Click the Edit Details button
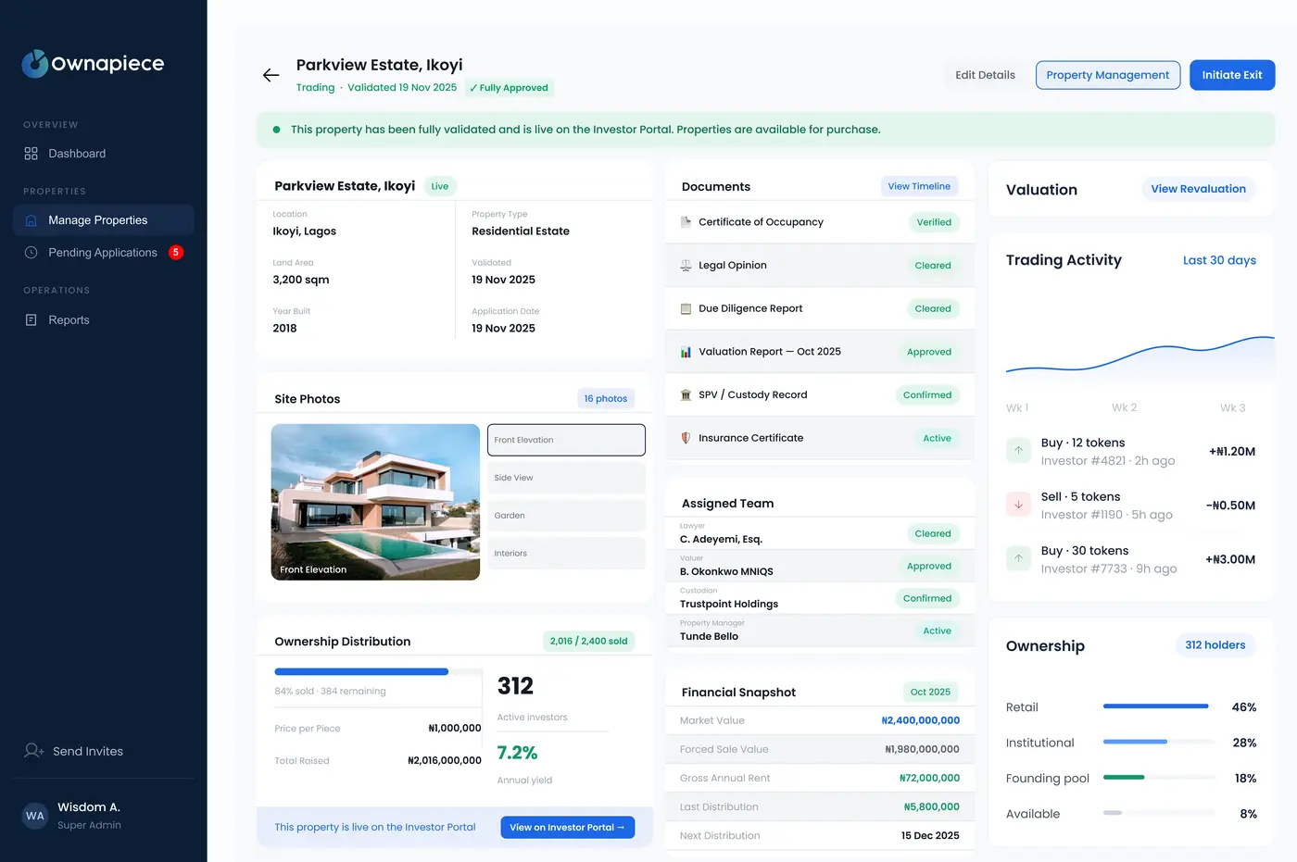1297x862 pixels. [985, 75]
